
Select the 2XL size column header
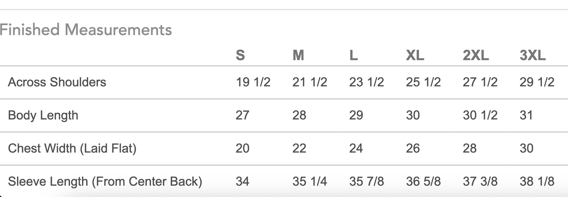pos(476,55)
